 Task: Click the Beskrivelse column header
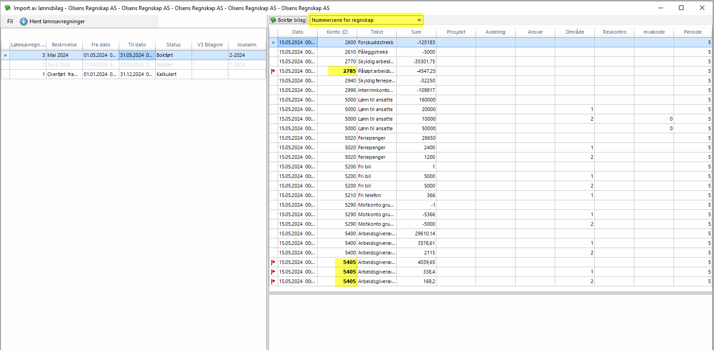coord(64,45)
